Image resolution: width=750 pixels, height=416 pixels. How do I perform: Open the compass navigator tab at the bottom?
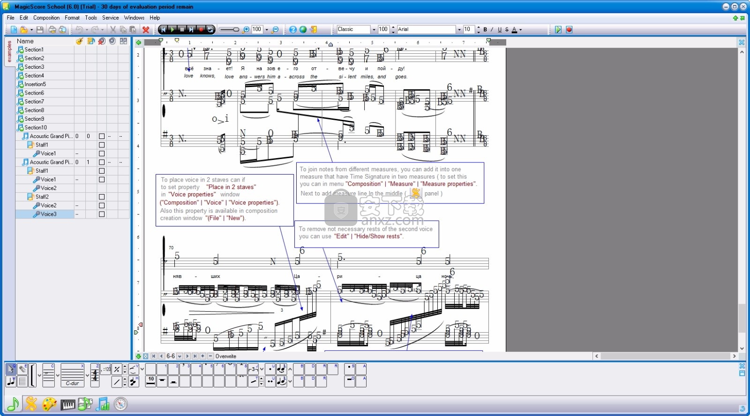click(121, 403)
